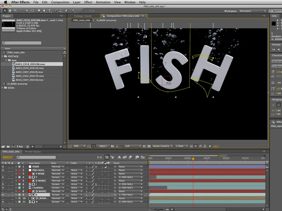This screenshot has height=211, width=282.
Task: Toggle lock on the FIXER layer
Action: (x=12, y=166)
